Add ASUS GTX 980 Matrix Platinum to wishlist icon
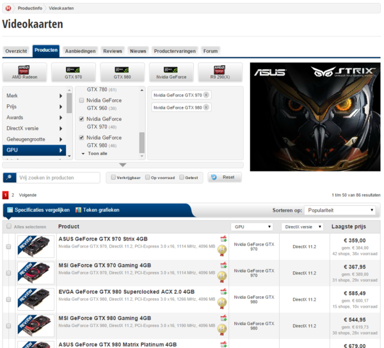The image size is (384, 348). (223, 345)
